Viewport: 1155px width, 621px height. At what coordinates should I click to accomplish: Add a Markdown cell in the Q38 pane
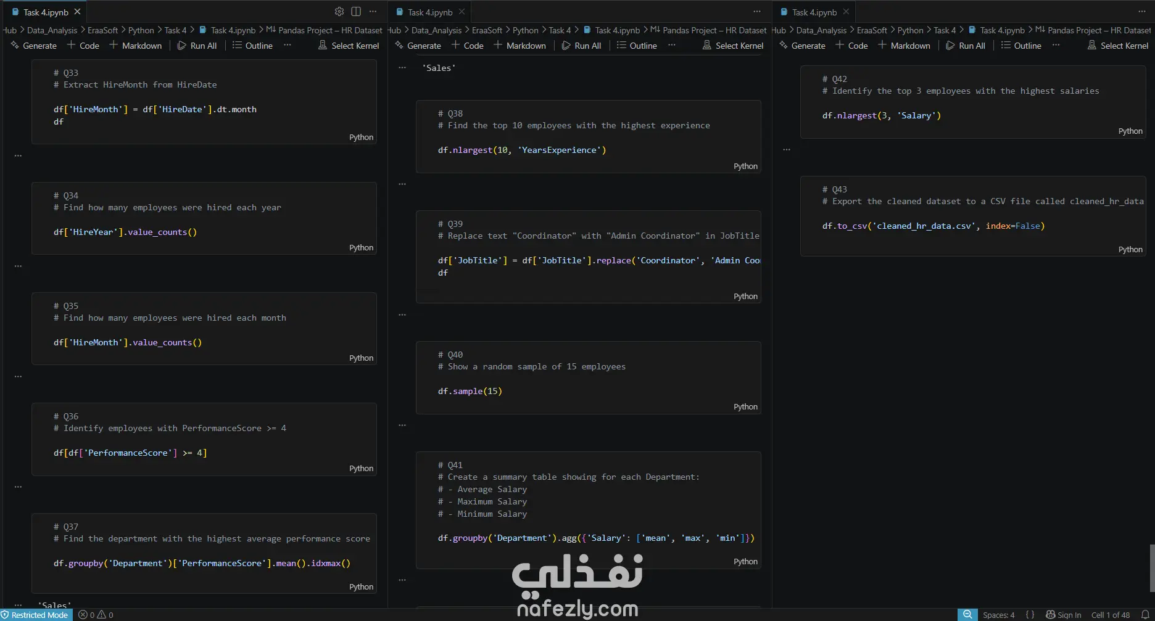(520, 46)
